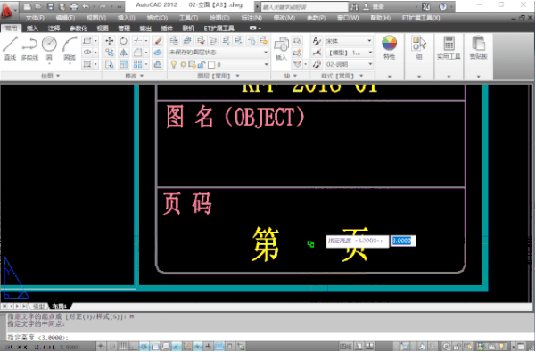This screenshot has width=536, height=352.
Task: Select the Arc (圆弧) tool
Action: pos(70,48)
